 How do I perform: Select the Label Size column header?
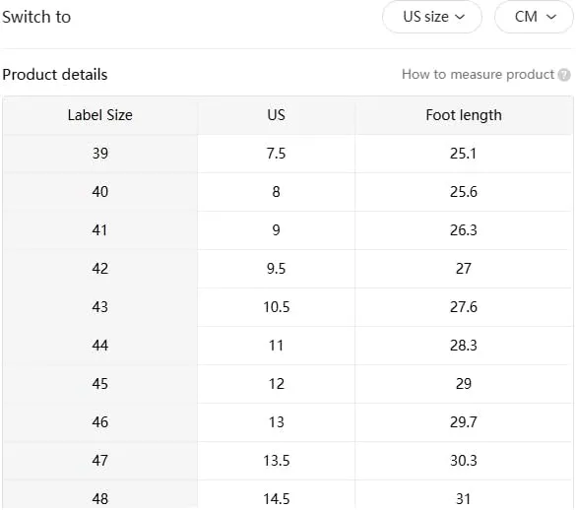[x=99, y=115]
